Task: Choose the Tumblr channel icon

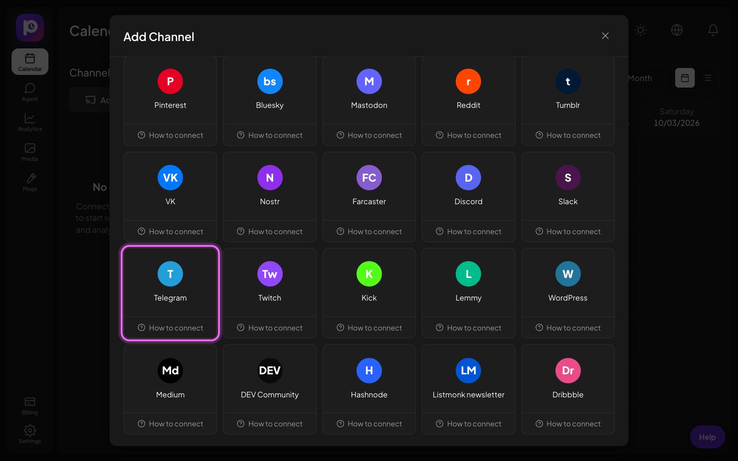Action: (568, 82)
